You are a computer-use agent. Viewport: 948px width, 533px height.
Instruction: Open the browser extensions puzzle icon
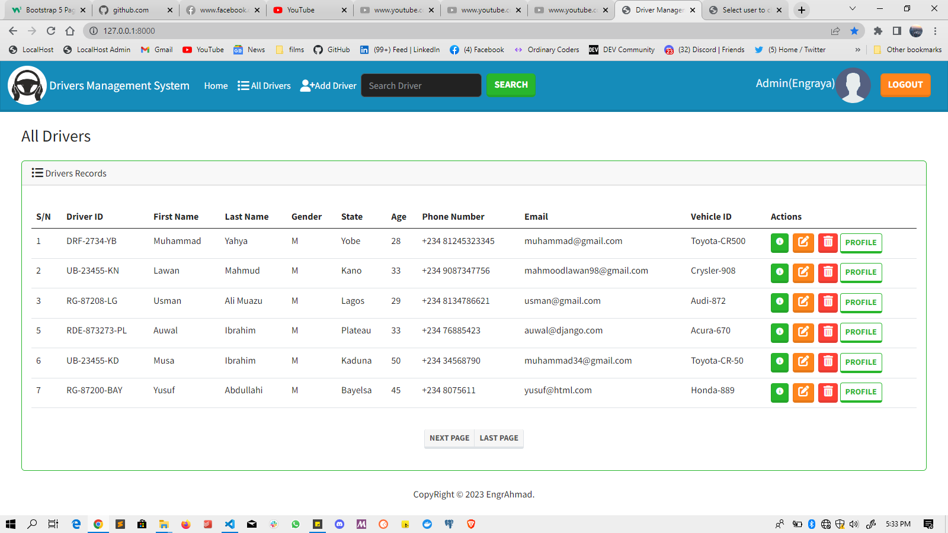pos(877,31)
